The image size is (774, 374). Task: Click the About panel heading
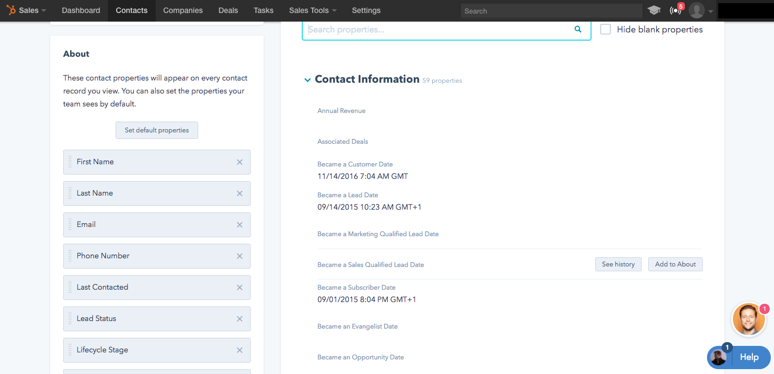[x=76, y=54]
